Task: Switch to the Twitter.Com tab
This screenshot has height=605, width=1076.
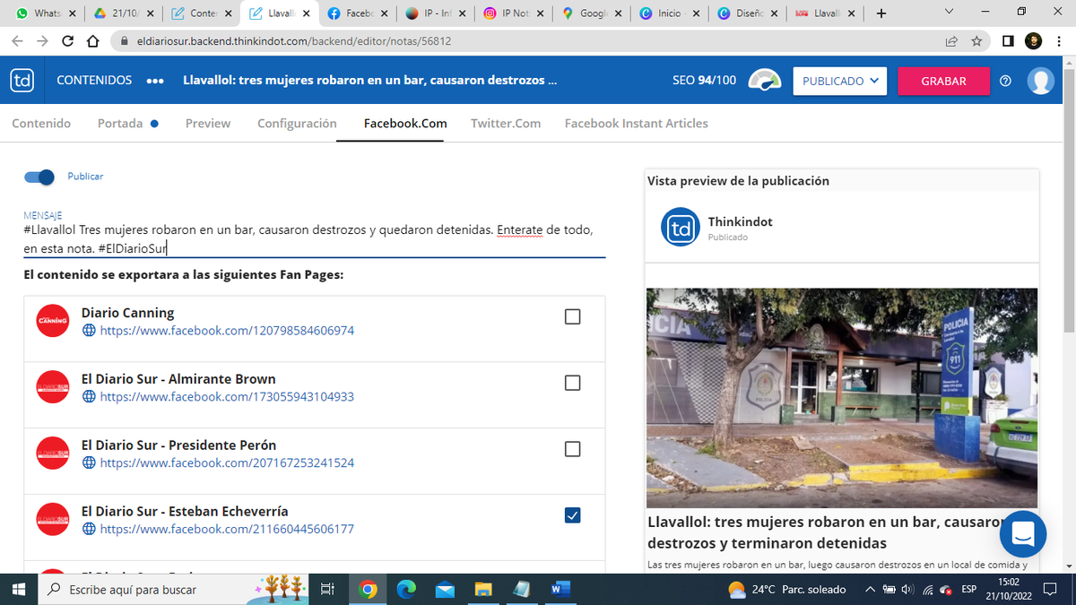Action: click(x=506, y=124)
